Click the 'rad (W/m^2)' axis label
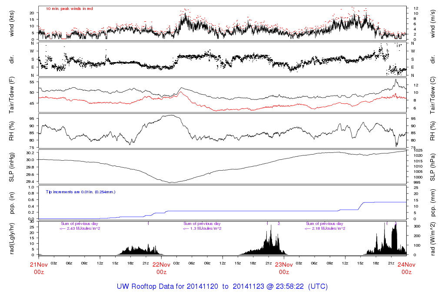445x304 pixels. (x=432, y=238)
